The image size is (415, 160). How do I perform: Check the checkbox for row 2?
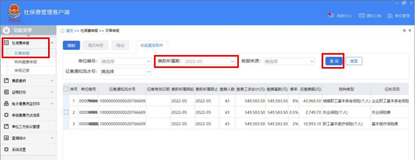click(66, 112)
